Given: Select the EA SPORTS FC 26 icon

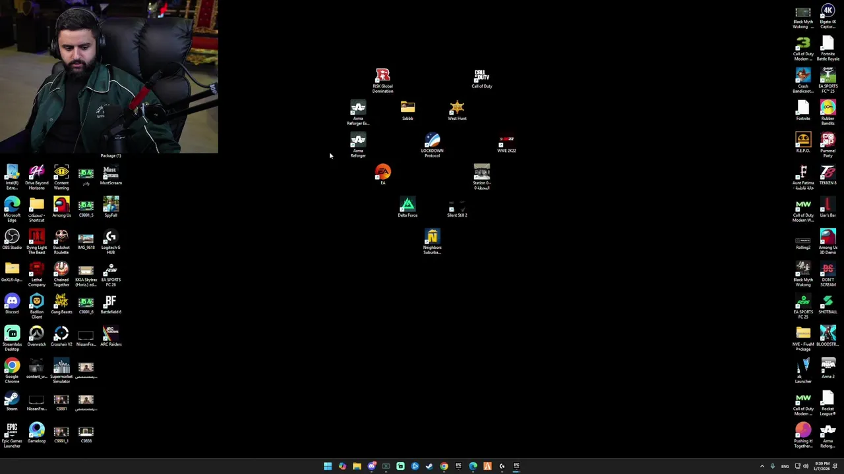Looking at the screenshot, I should [x=111, y=274].
